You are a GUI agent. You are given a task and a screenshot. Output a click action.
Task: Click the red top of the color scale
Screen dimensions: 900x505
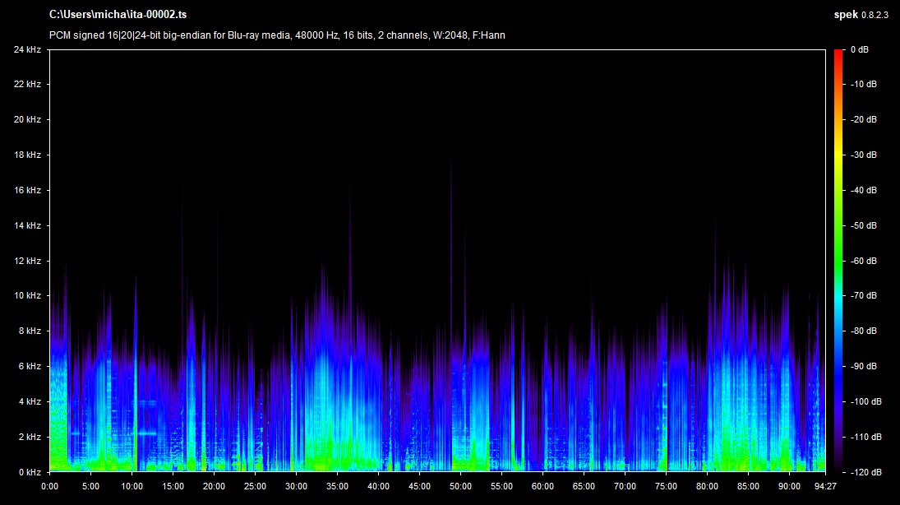(x=838, y=54)
